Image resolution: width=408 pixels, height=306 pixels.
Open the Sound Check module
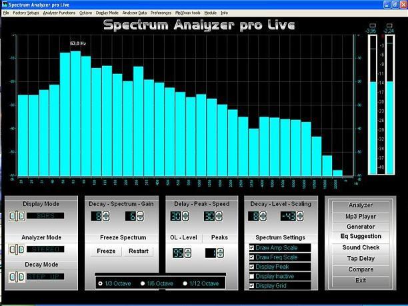[x=361, y=247]
